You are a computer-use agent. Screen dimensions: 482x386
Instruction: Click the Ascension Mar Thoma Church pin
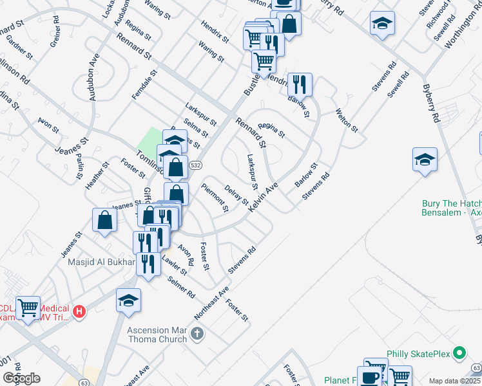(x=197, y=334)
